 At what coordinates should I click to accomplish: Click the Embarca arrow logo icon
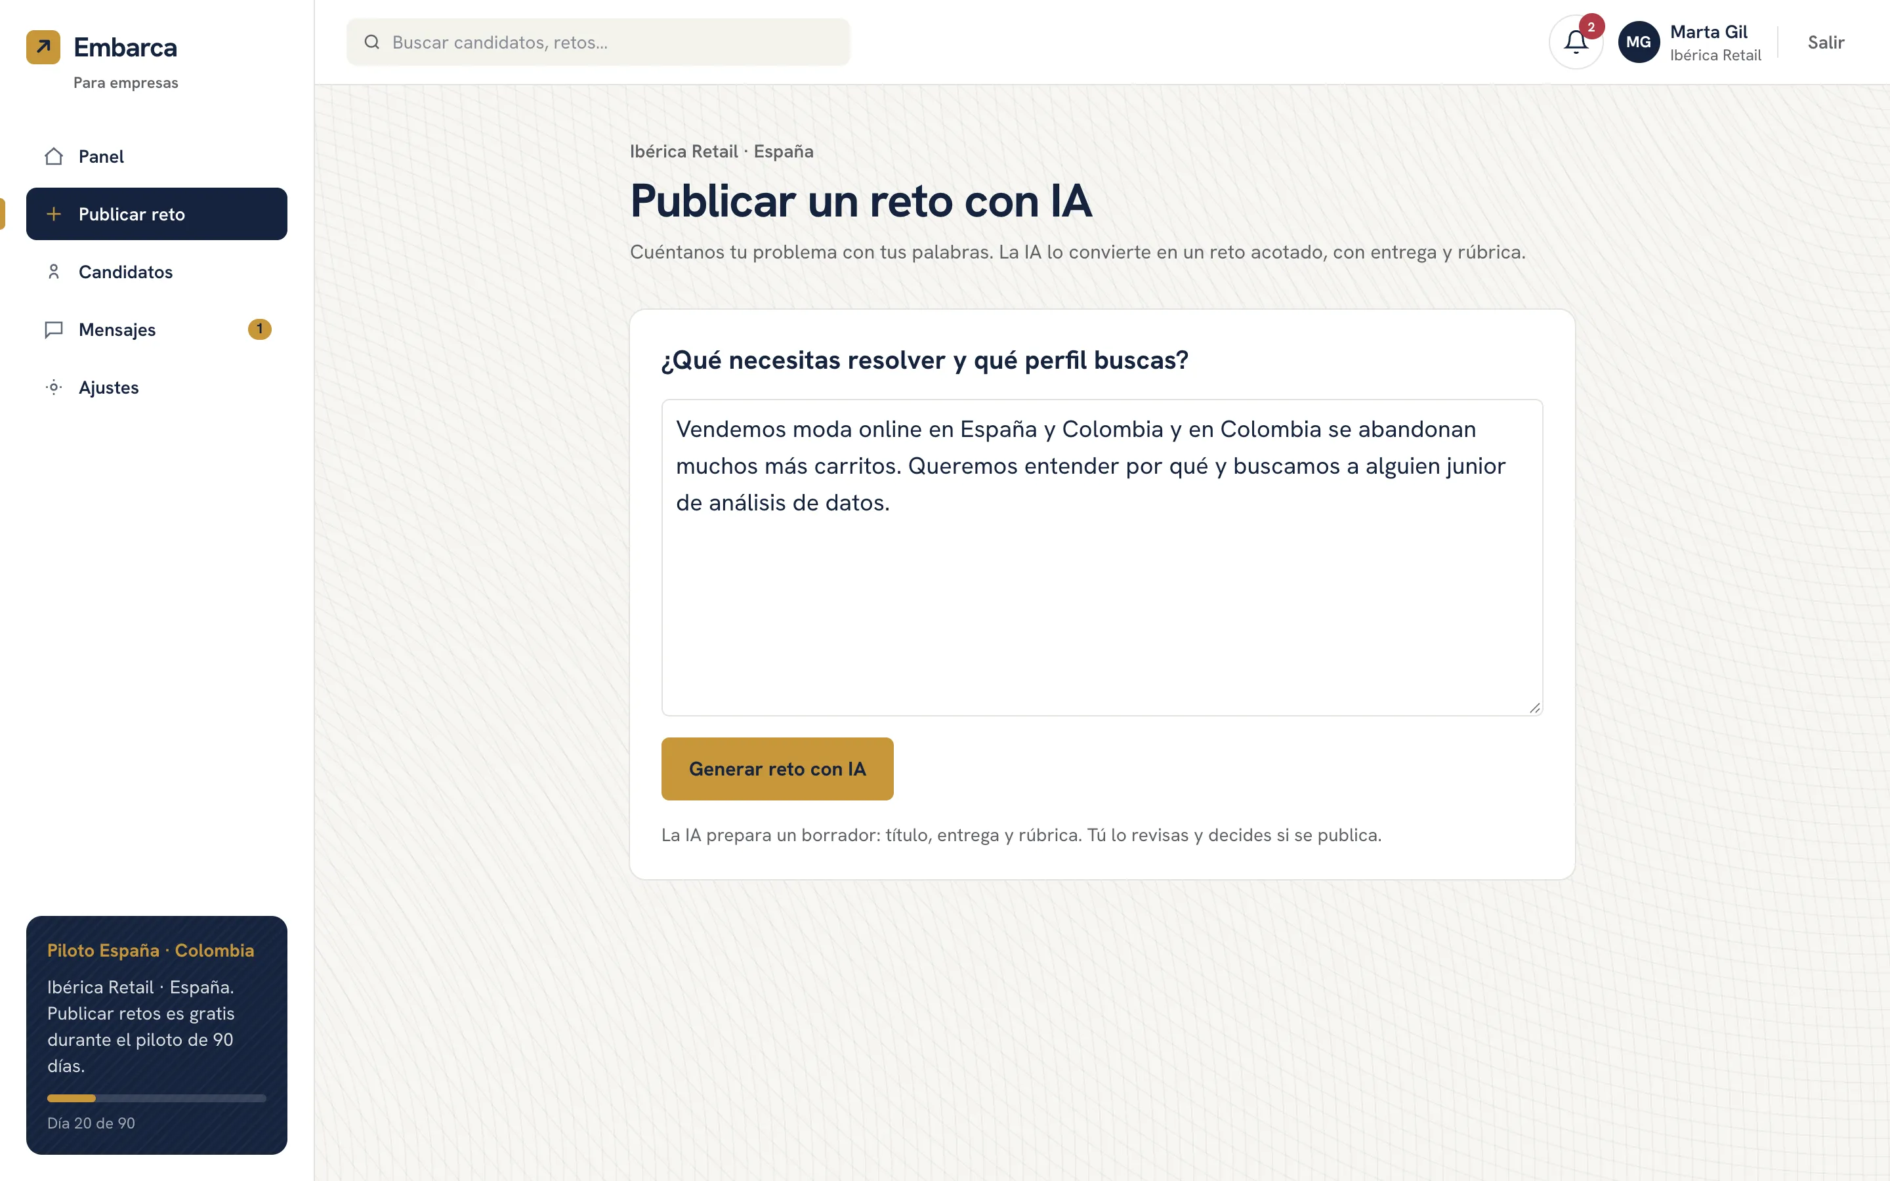tap(43, 47)
